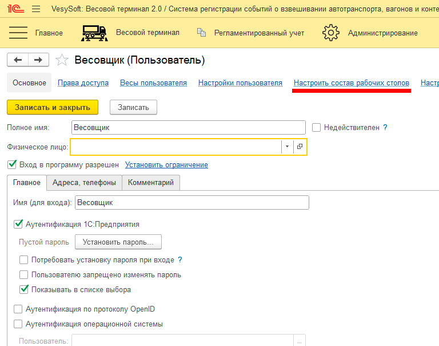Screen dimensions: 439x346
Task: Open the sections panel menu icon
Action: [x=18, y=33]
